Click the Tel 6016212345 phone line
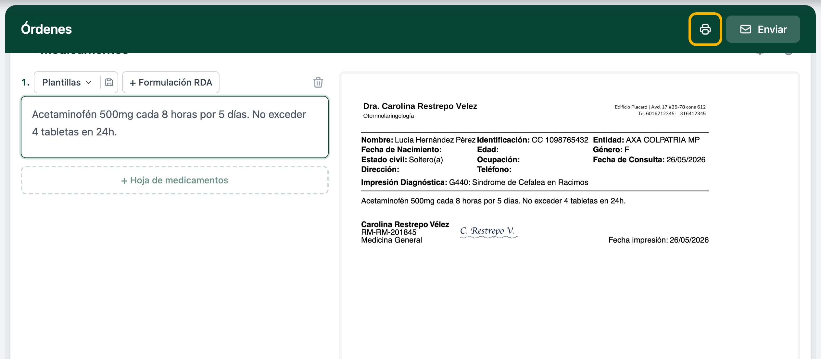The image size is (821, 359). 672,113
